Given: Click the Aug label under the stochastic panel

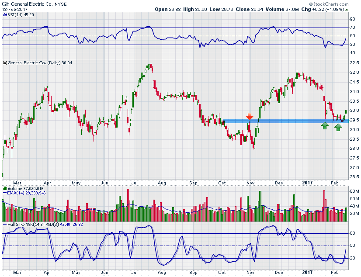Looking at the screenshot, I should (162, 273).
